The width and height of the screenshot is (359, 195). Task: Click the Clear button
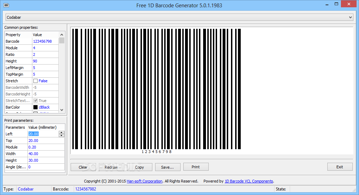coord(83,167)
